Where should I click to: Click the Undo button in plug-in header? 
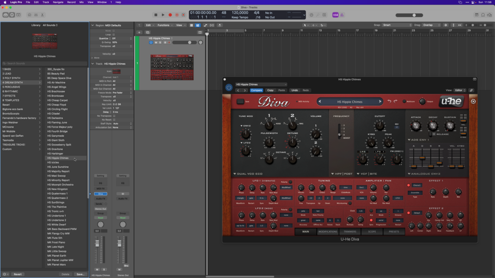pyautogui.click(x=295, y=91)
